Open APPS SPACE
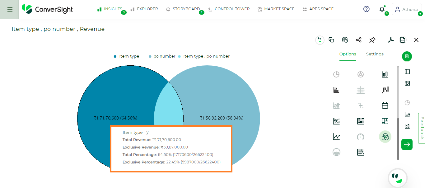Screen dimensions: 425x188 (x=318, y=9)
